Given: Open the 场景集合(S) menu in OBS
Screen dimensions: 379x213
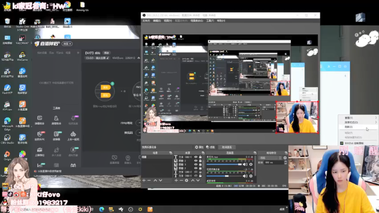Looking at the screenshot, I should (x=197, y=21).
